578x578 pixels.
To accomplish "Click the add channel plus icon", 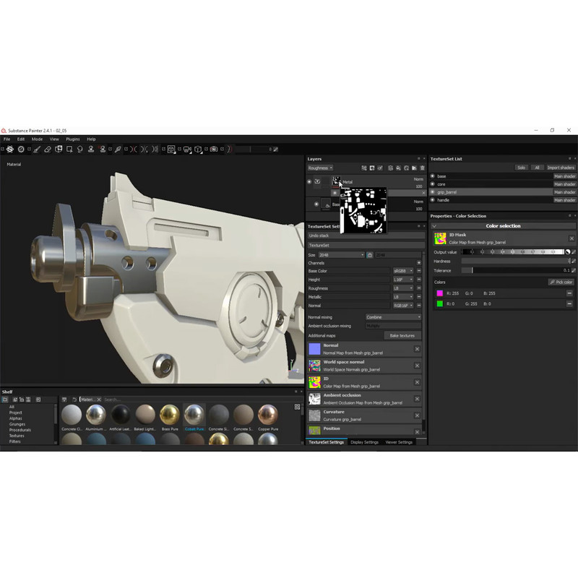I will coord(418,262).
